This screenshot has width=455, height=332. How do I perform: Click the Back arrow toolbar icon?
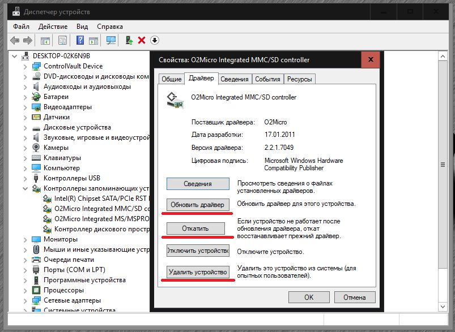[15, 40]
